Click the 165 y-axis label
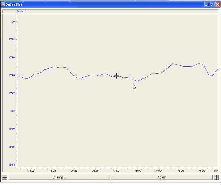 (x=13, y=111)
